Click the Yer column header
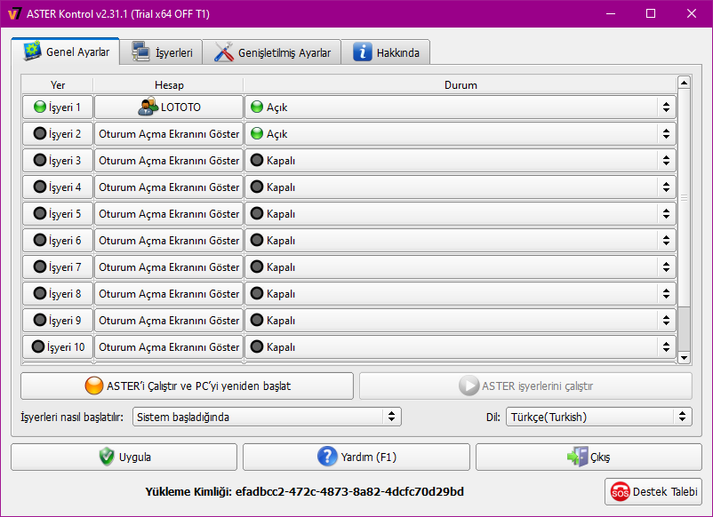 pos(58,85)
